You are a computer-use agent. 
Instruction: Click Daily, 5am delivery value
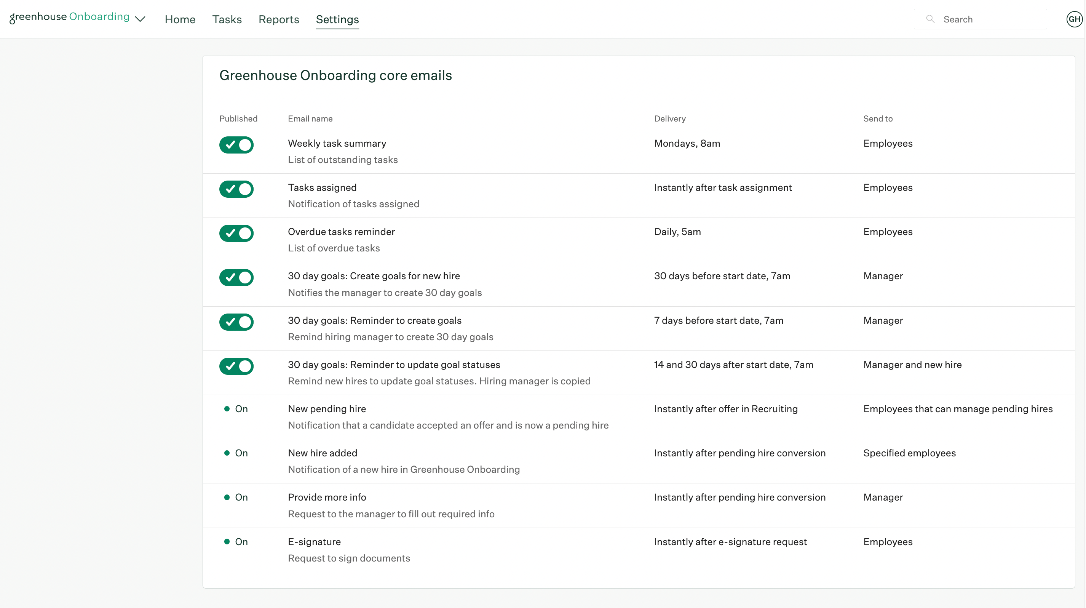tap(677, 232)
